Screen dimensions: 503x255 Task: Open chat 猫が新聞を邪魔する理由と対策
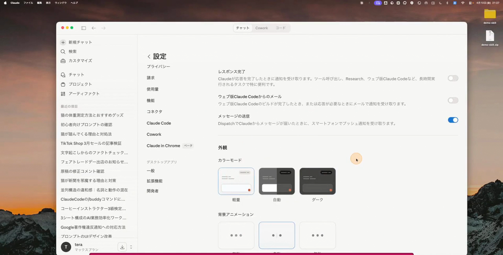[x=88, y=181]
